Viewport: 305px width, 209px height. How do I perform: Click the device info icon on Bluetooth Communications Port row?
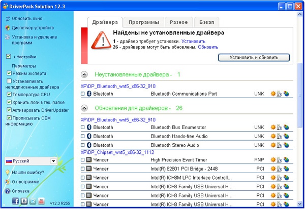pos(279,94)
